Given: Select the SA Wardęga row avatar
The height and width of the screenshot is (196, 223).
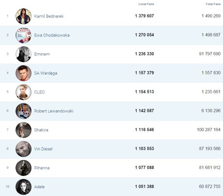Looking at the screenshot, I should click(x=23, y=73).
